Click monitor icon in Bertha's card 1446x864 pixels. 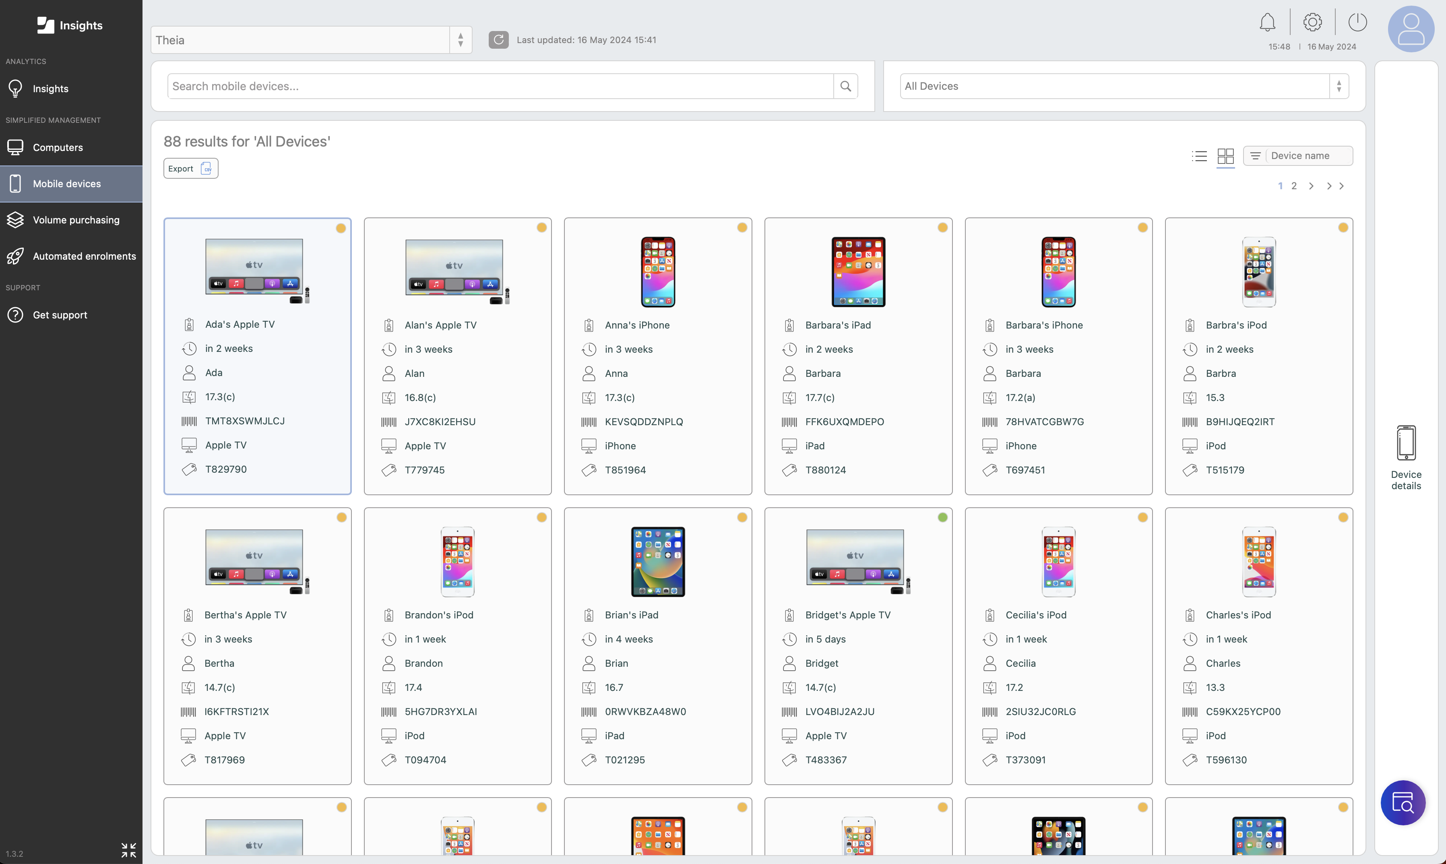188,736
